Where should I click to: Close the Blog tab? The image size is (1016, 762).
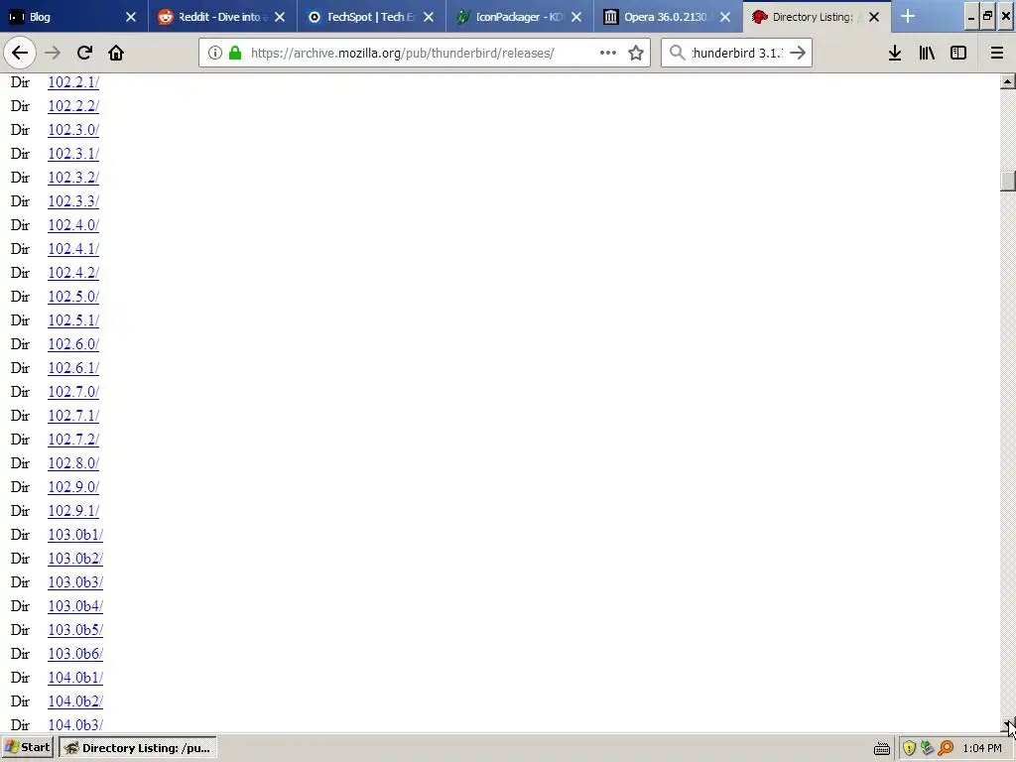(x=131, y=17)
